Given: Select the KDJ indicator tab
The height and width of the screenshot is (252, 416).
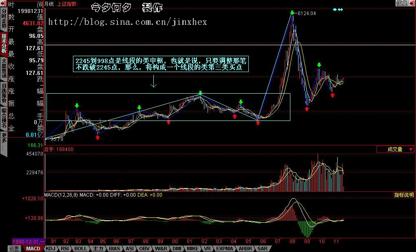Looking at the screenshot, I should coord(51,248).
